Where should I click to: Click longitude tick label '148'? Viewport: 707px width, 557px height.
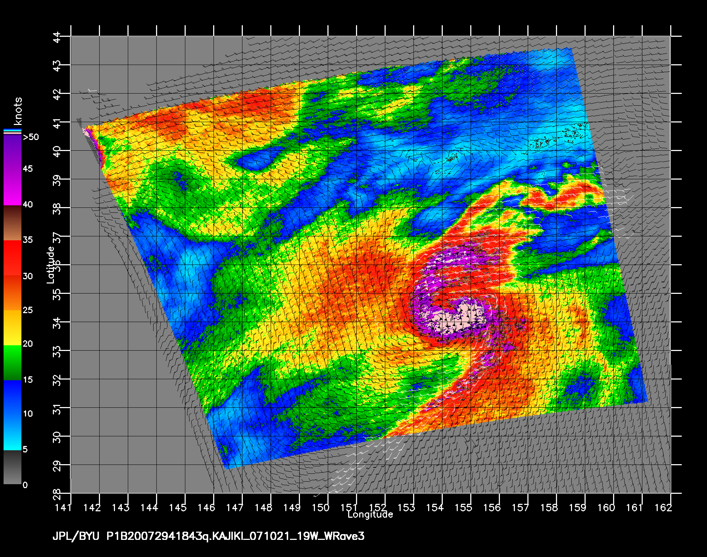(263, 507)
